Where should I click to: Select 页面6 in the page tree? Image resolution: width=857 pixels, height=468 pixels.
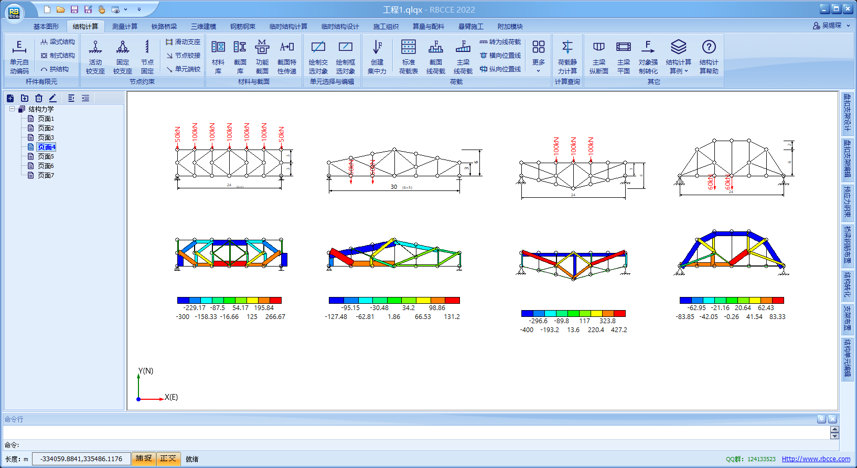point(46,166)
